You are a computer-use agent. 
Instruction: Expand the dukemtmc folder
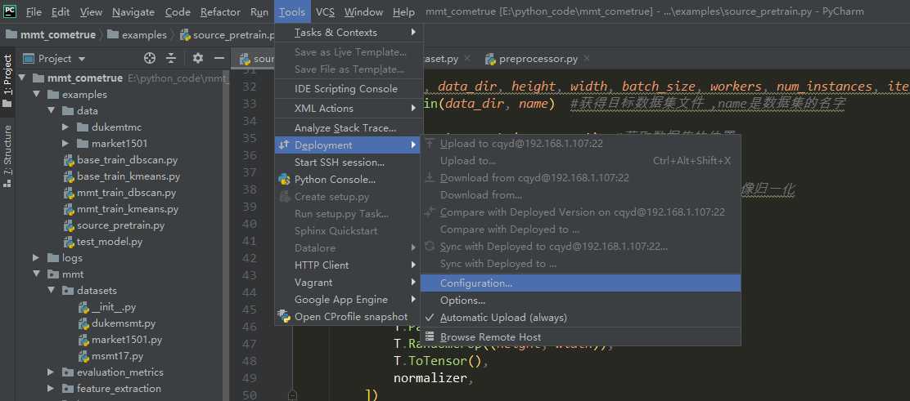tap(66, 127)
